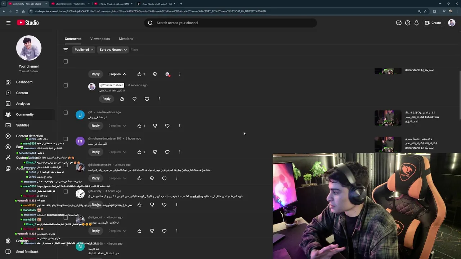Open more options on @ali_monir comment
The width and height of the screenshot is (461, 259).
click(176, 231)
